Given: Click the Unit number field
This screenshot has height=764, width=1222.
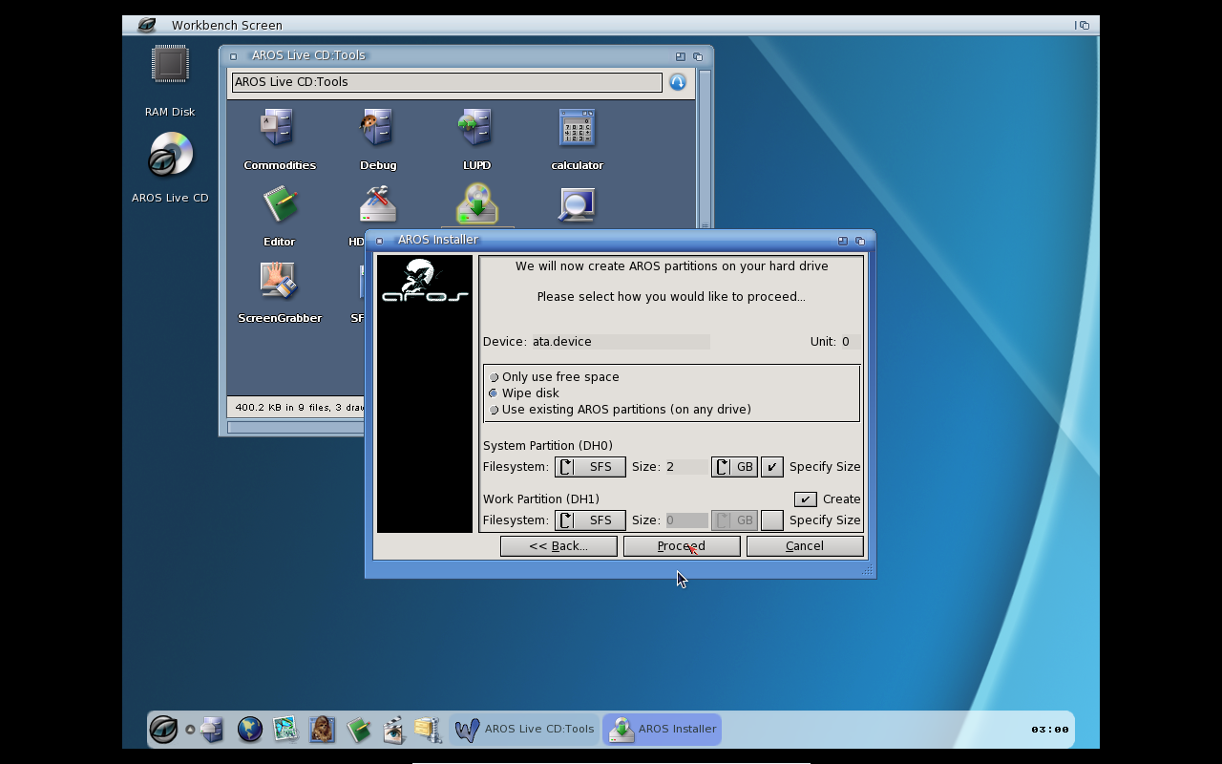Looking at the screenshot, I should [849, 342].
